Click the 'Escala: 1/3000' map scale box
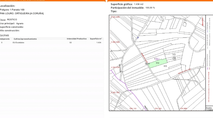213x118 pixels. (x=209, y=109)
